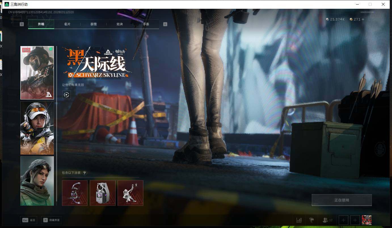Click the E key hint beside the tabs
The width and height of the screenshot is (392, 228).
click(165, 24)
